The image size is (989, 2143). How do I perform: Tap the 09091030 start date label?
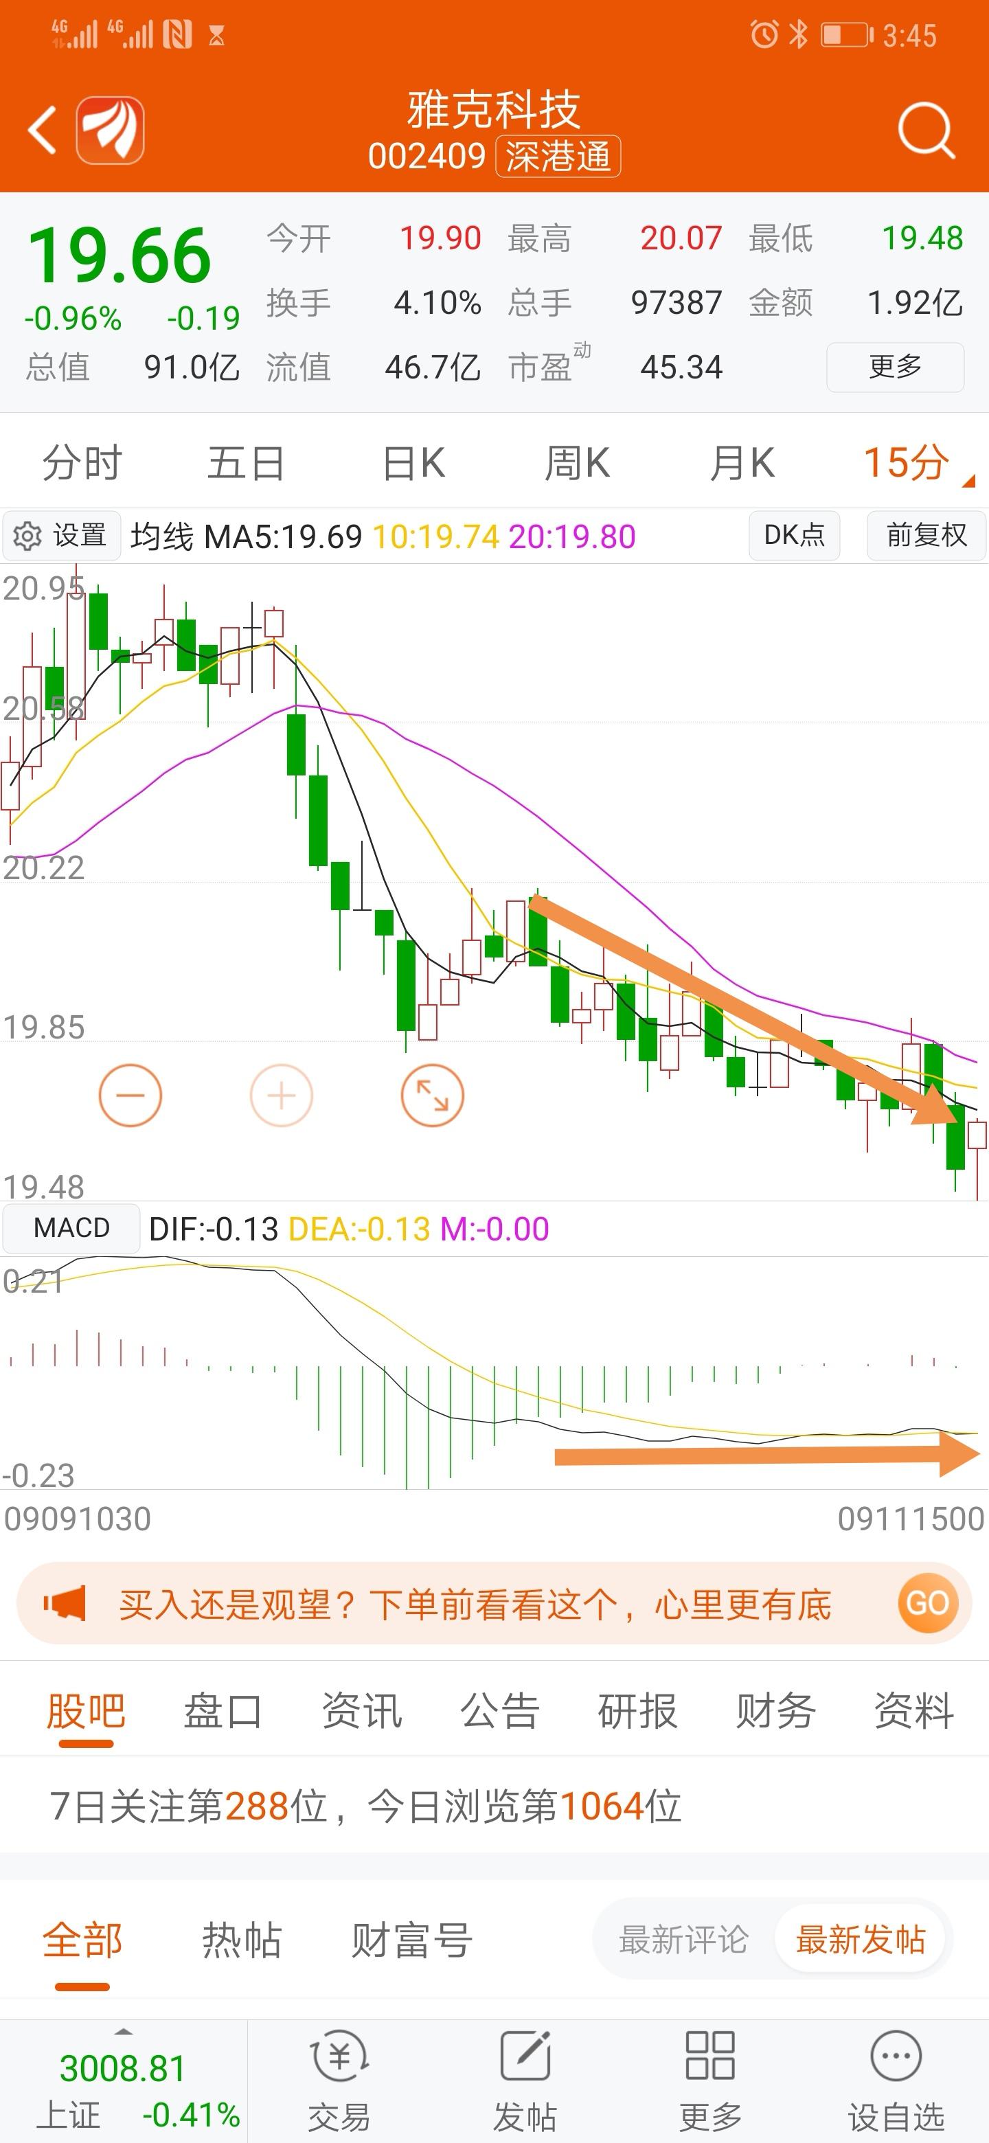(78, 1519)
